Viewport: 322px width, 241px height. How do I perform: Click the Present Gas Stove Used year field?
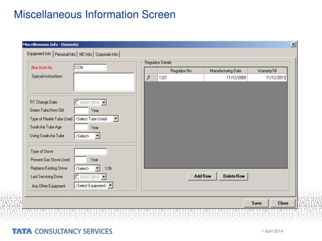point(80,160)
